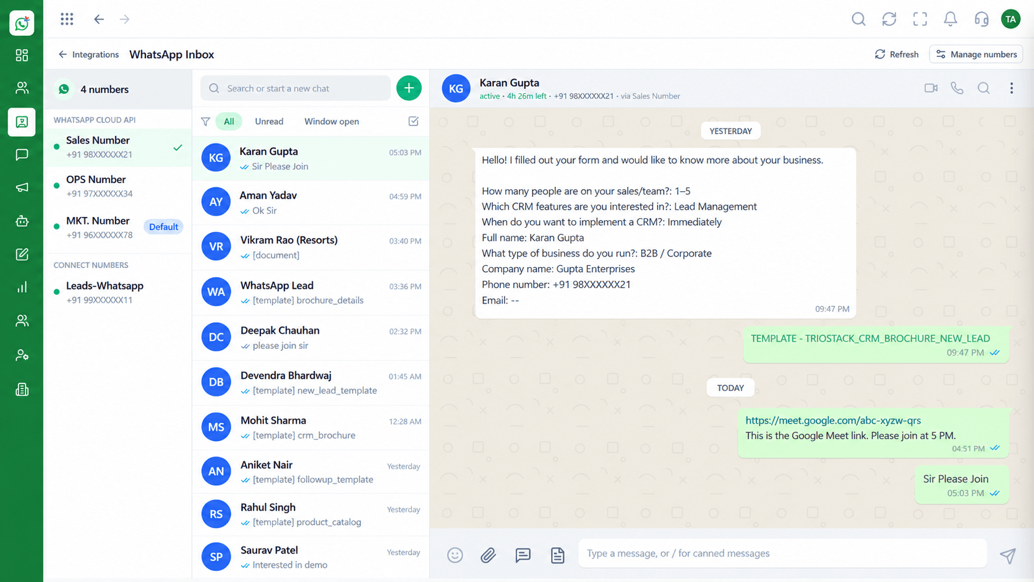Viewport: 1034px width, 582px height.
Task: Open the Google Meet link in chat
Action: coord(833,421)
